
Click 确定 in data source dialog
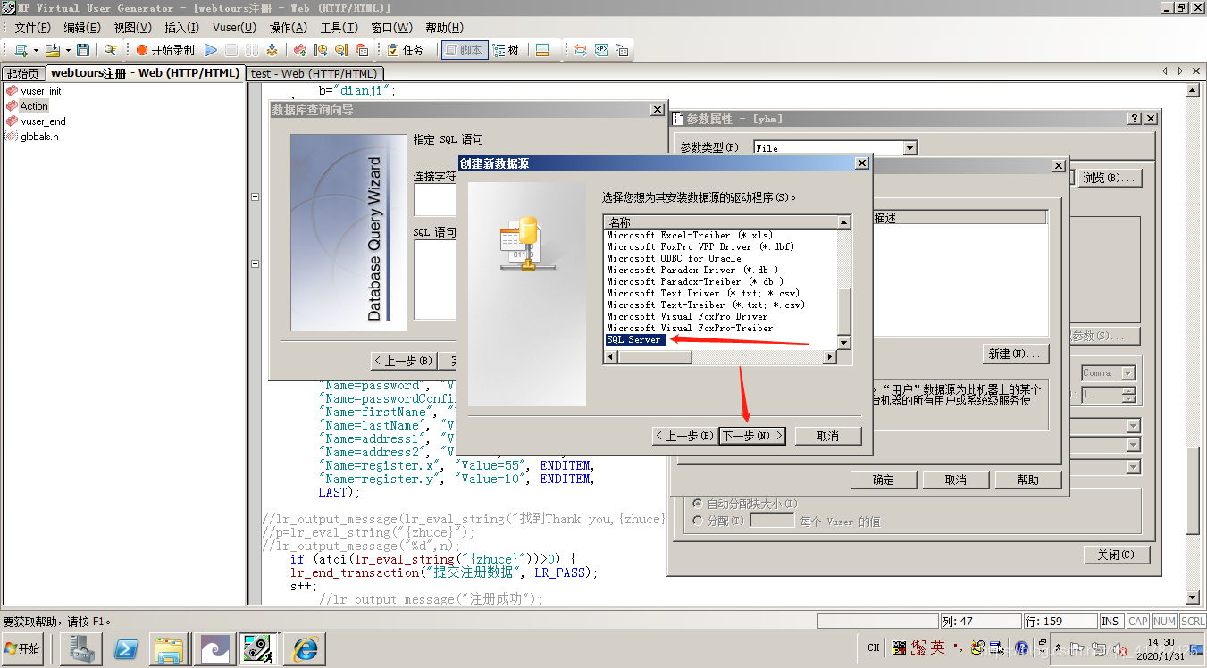point(883,480)
